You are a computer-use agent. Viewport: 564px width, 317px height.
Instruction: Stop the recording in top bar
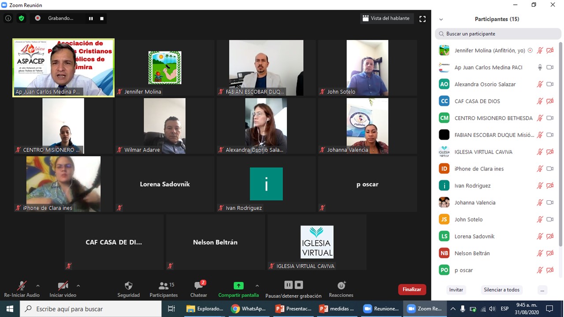click(102, 18)
